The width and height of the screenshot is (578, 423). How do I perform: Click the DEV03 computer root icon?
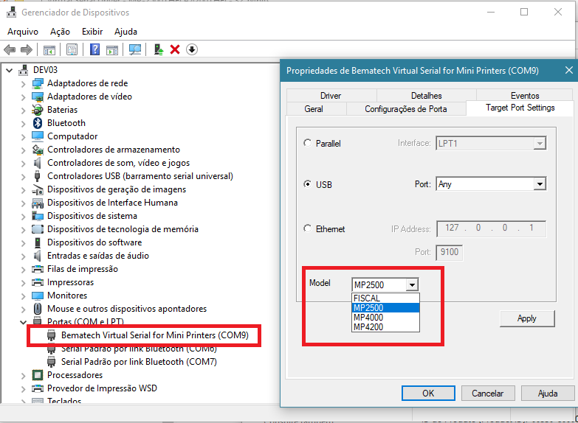point(24,70)
